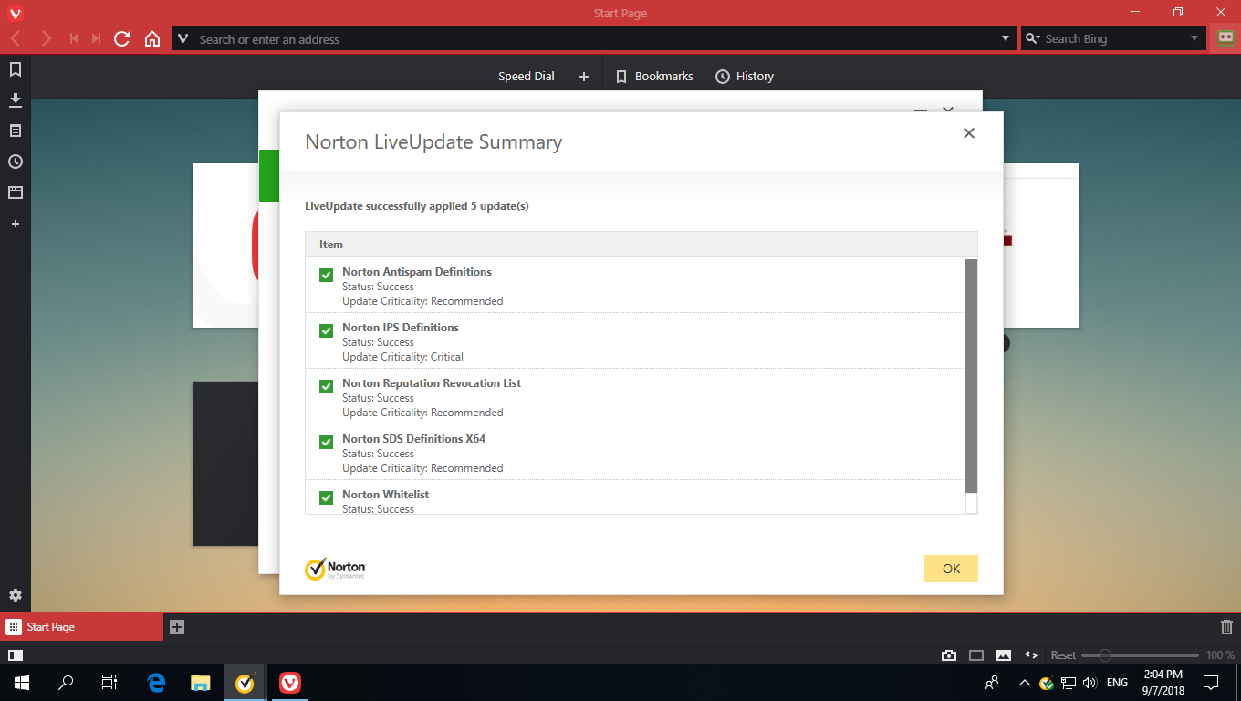Capture the page with camera icon

949,655
